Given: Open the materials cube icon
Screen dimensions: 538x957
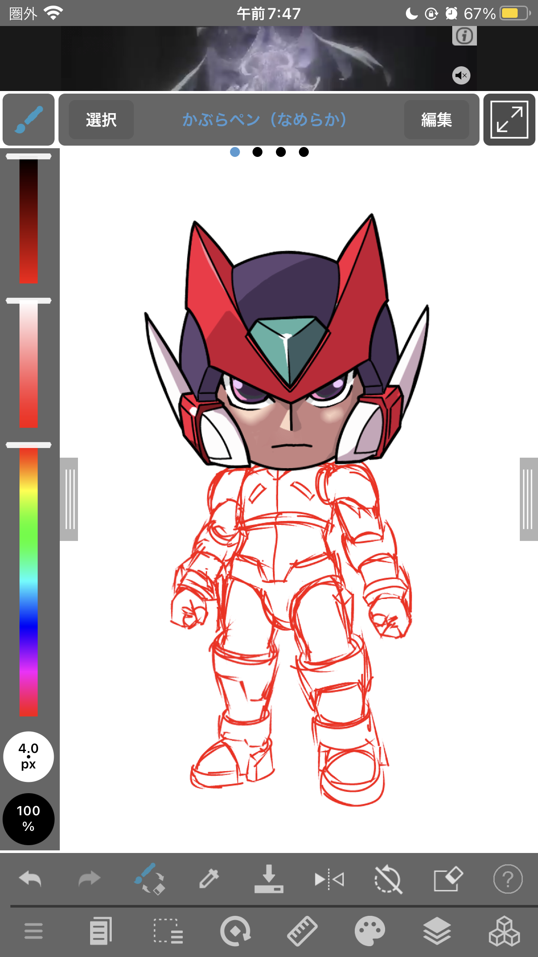Looking at the screenshot, I should [x=504, y=931].
